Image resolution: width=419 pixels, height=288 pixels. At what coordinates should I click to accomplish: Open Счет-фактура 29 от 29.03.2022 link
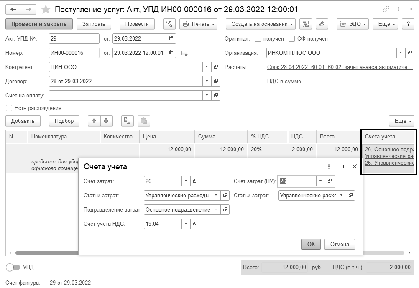pyautogui.click(x=70, y=283)
